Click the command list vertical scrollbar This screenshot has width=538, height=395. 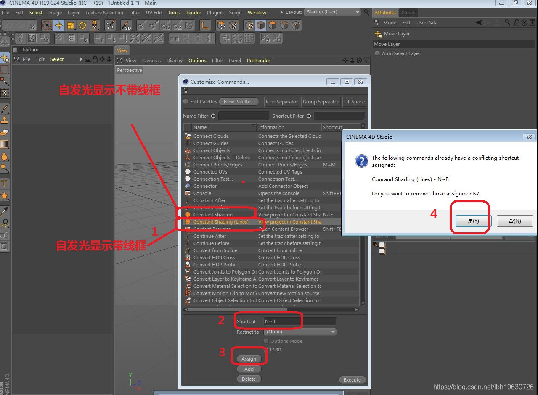(363, 214)
